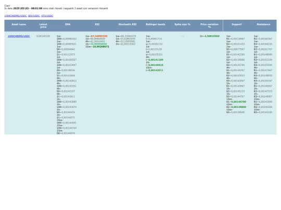
Task: Click the 1d upper Bollinger value 0,00155331
Action: point(156,54)
